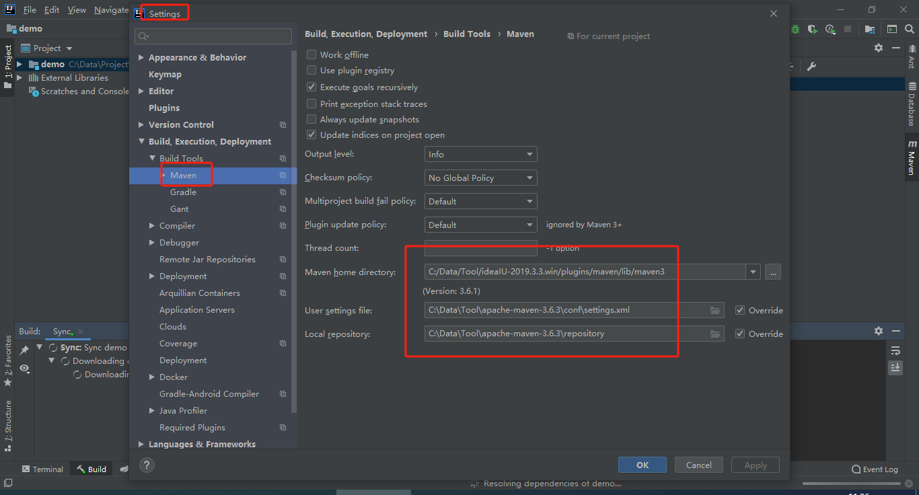Open the Ant tool window
Viewport: 919px width, 495px height.
coord(912,56)
